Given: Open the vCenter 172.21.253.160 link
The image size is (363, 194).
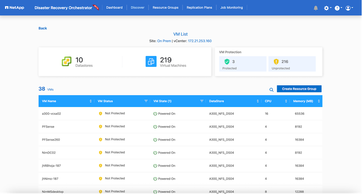Looking at the screenshot, I should coord(200,41).
